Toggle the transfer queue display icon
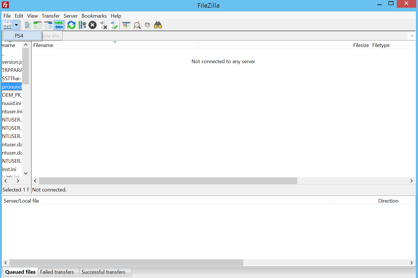The image size is (418, 278). pyautogui.click(x=59, y=25)
